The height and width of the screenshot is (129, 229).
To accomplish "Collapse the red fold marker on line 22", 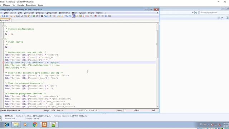I will click(x=3, y=62).
